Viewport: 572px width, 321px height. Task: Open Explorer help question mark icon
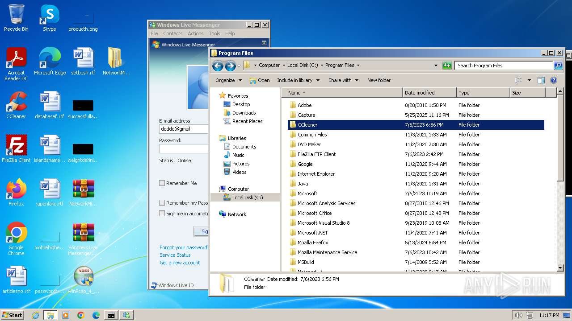tap(553, 80)
